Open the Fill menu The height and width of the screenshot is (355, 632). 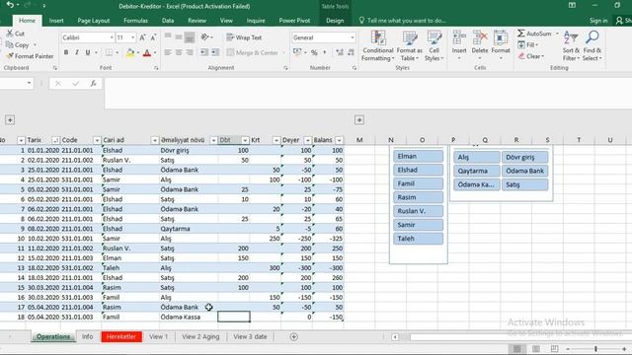pyautogui.click(x=528, y=44)
